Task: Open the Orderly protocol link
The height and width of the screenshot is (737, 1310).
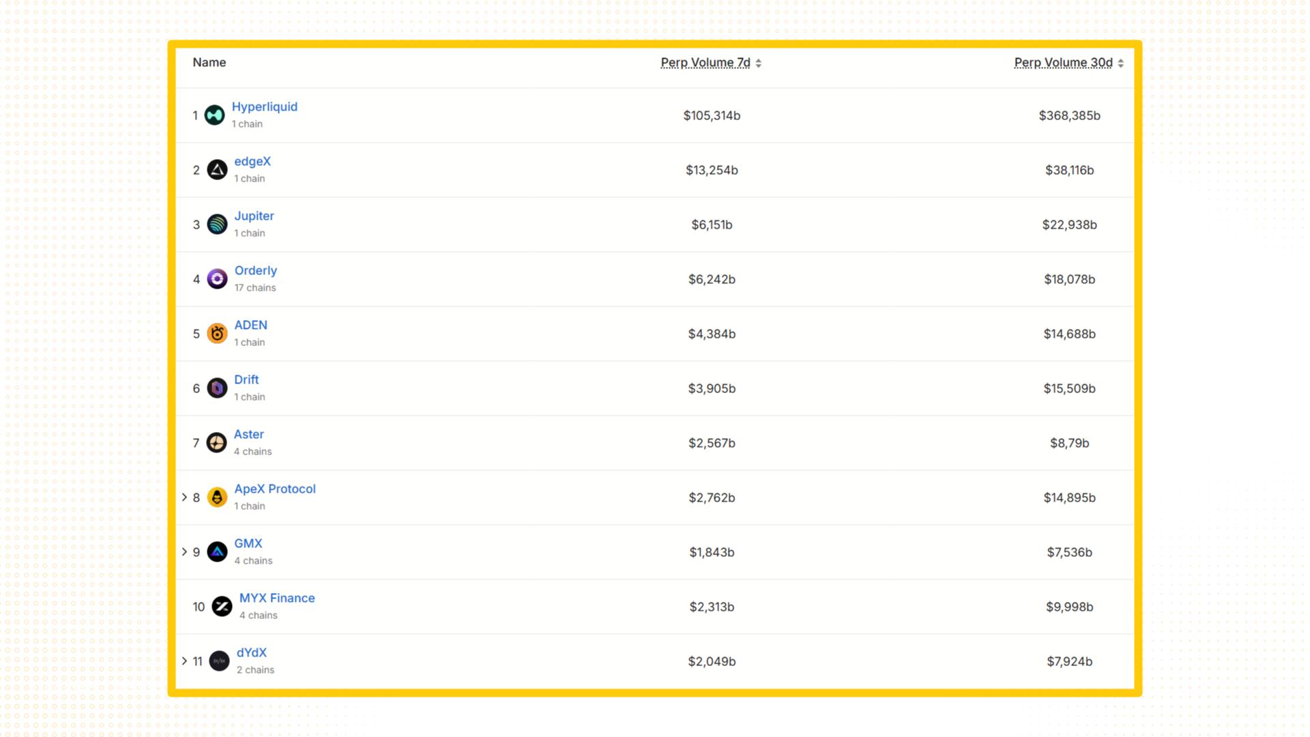Action: click(x=256, y=270)
